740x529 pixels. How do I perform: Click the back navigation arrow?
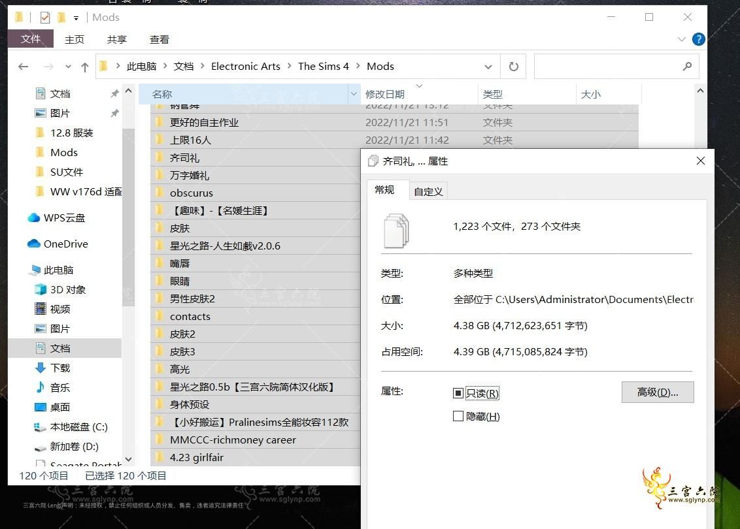click(x=23, y=67)
